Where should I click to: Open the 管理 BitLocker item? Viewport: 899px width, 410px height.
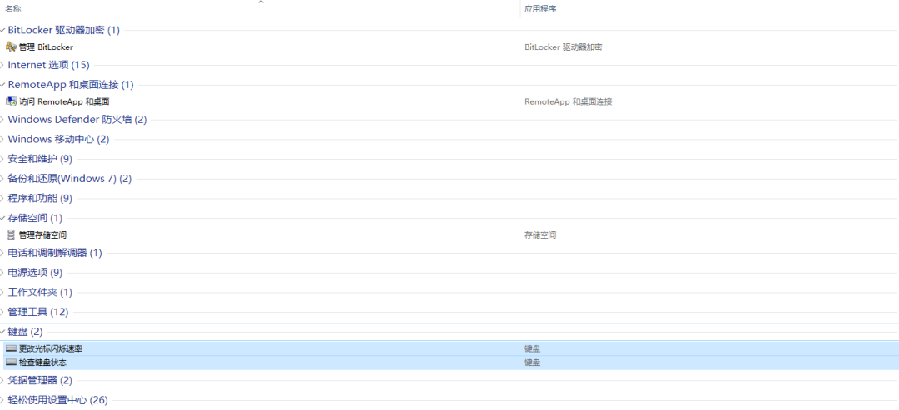(x=46, y=47)
